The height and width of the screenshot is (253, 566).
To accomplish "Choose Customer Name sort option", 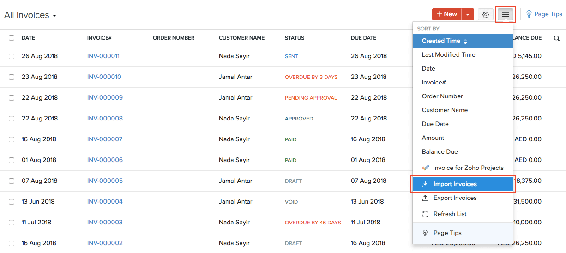I will (445, 110).
